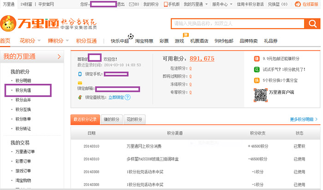The height and width of the screenshot is (190, 323).
Task: Open 淘宝特惠 menu item
Action: 144,41
